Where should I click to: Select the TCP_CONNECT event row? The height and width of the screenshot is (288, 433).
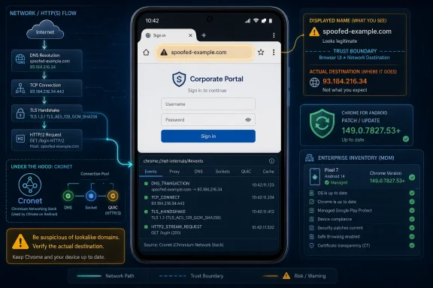point(209,200)
